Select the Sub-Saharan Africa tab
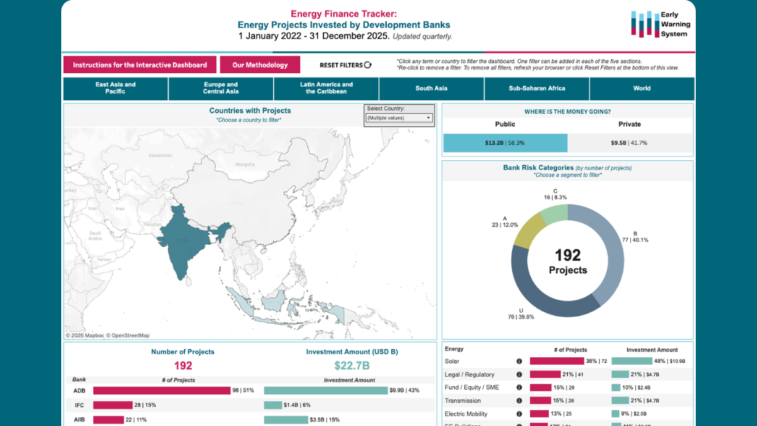Viewport: 757px width, 426px height. [x=536, y=88]
